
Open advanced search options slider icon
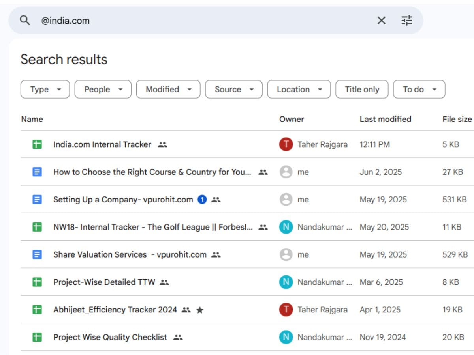(407, 21)
